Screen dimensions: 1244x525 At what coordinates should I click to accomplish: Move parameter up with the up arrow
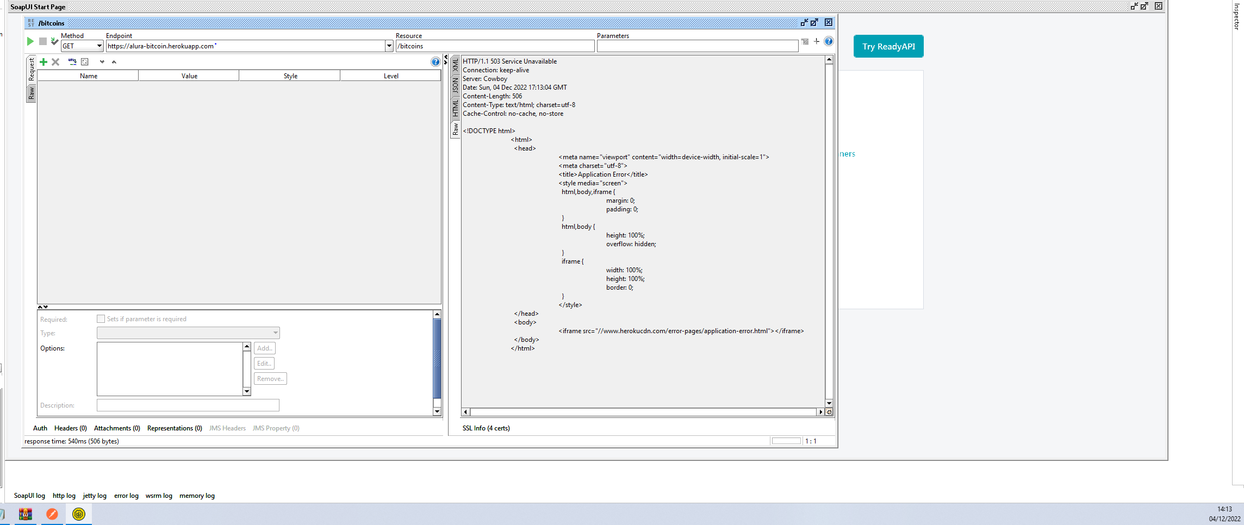coord(114,62)
